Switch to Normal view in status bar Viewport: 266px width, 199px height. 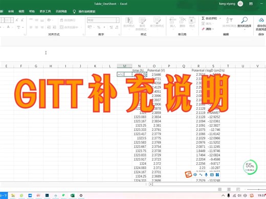220,189
